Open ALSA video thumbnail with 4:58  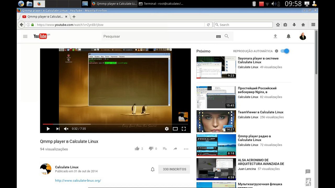point(216,169)
